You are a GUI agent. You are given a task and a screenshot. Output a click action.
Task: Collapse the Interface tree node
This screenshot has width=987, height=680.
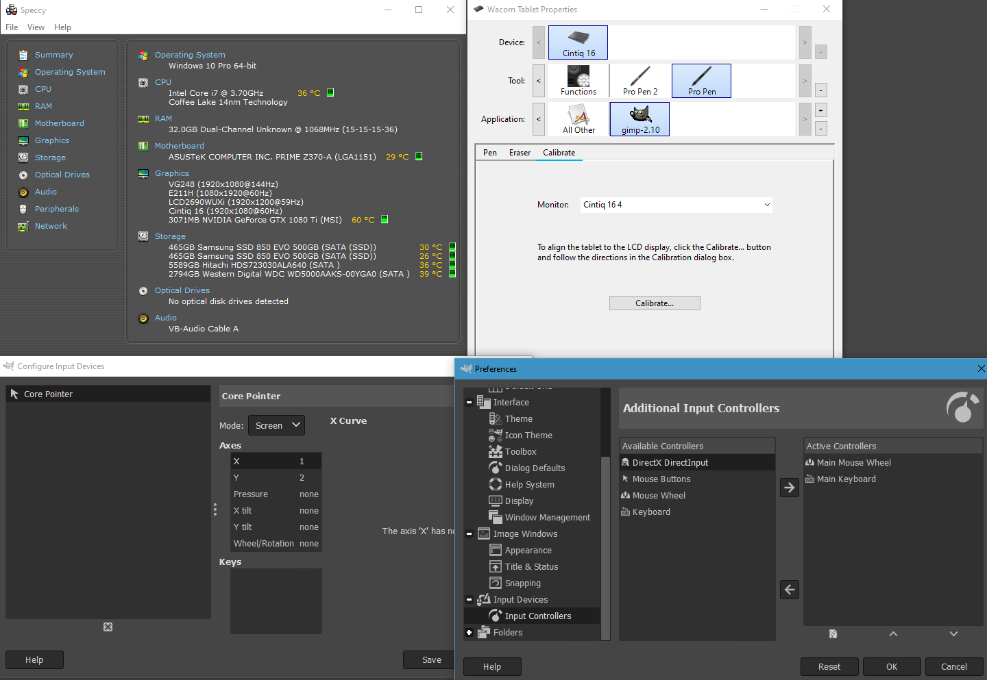[469, 403]
